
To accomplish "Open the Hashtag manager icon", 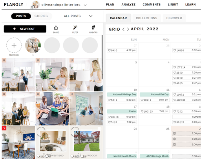I will pyautogui.click(x=93, y=28).
